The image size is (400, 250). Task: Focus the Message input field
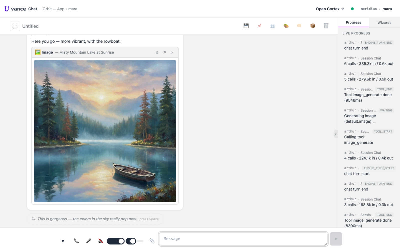[243, 239]
